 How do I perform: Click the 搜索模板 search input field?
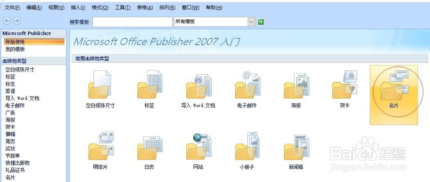(132, 22)
